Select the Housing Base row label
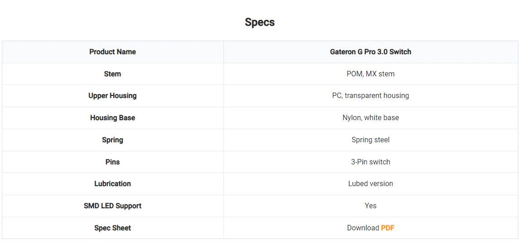 112,118
